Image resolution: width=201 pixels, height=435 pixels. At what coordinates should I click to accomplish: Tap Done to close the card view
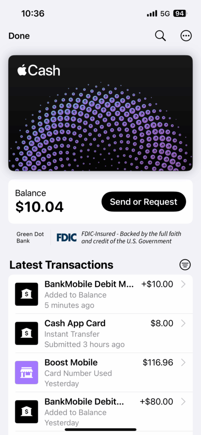point(19,36)
